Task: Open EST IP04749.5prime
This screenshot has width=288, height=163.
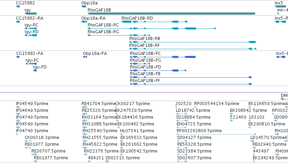Action: pos(32,117)
